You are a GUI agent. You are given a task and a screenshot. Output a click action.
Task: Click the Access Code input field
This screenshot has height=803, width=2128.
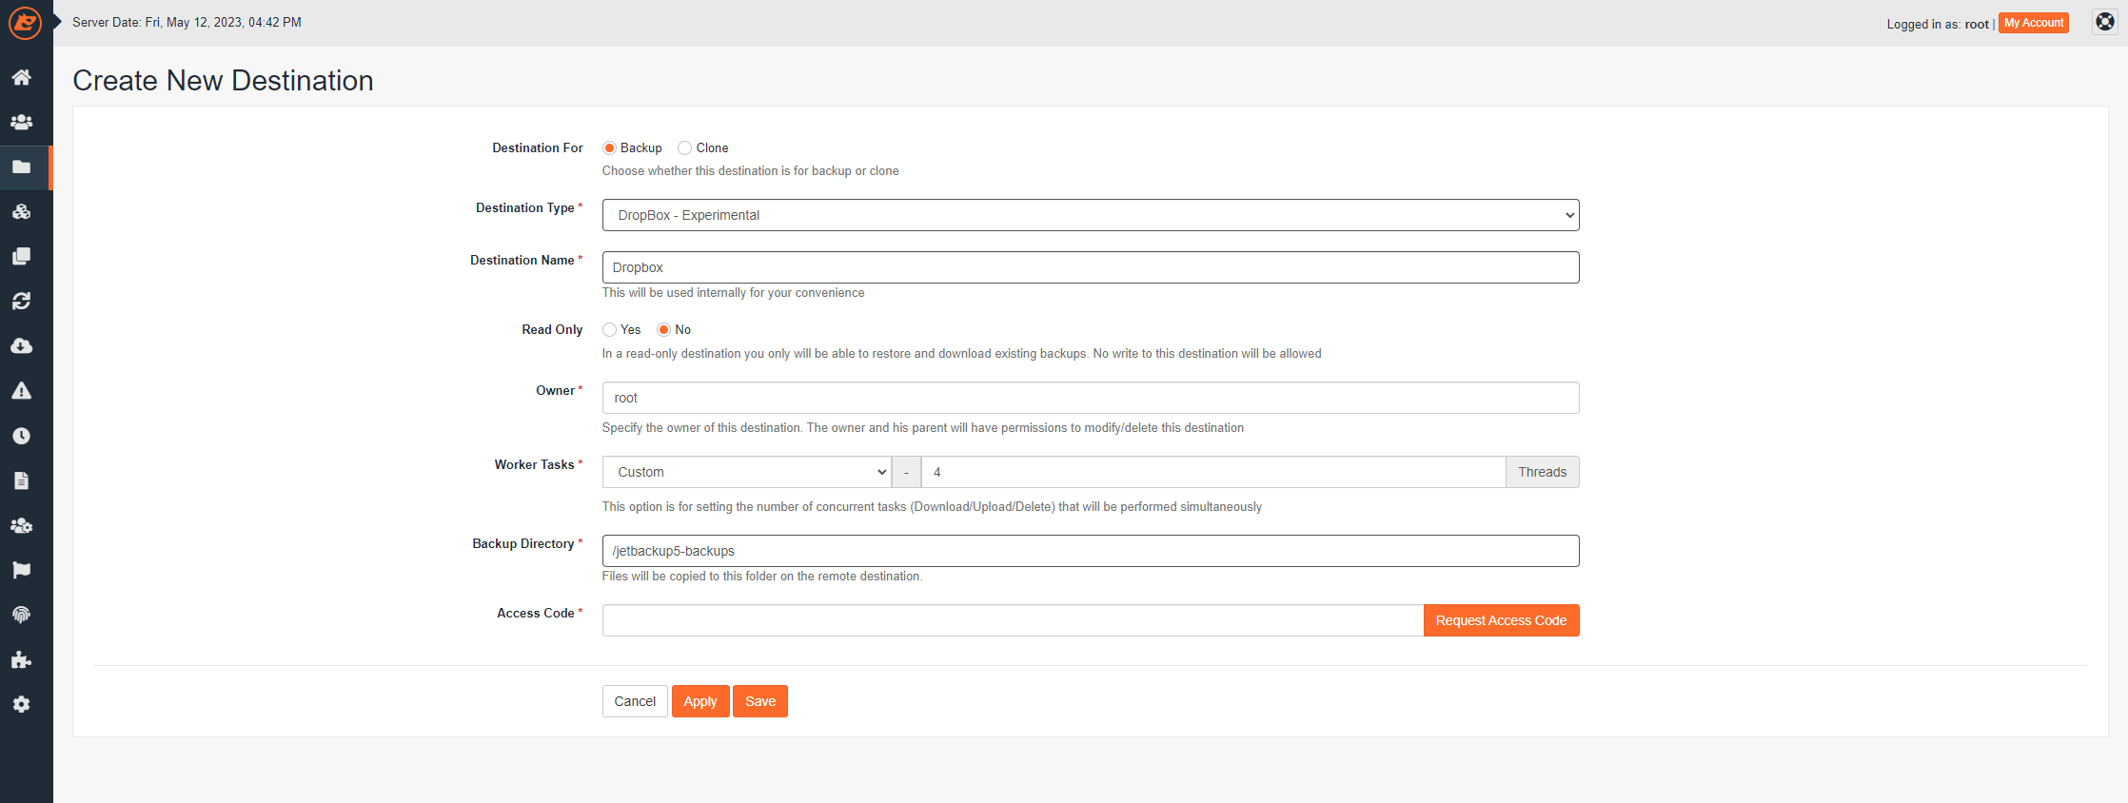point(1013,620)
